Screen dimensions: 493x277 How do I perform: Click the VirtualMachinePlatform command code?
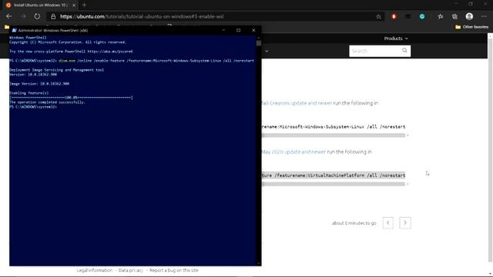pyautogui.click(x=334, y=175)
